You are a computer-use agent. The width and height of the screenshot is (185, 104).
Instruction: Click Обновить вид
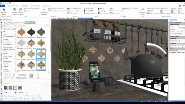114,13
